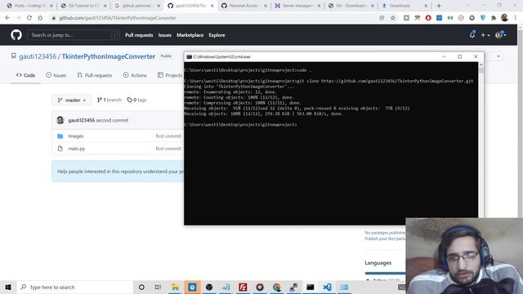Go to Explore in GitHub header
523x294 pixels.
[x=217, y=35]
